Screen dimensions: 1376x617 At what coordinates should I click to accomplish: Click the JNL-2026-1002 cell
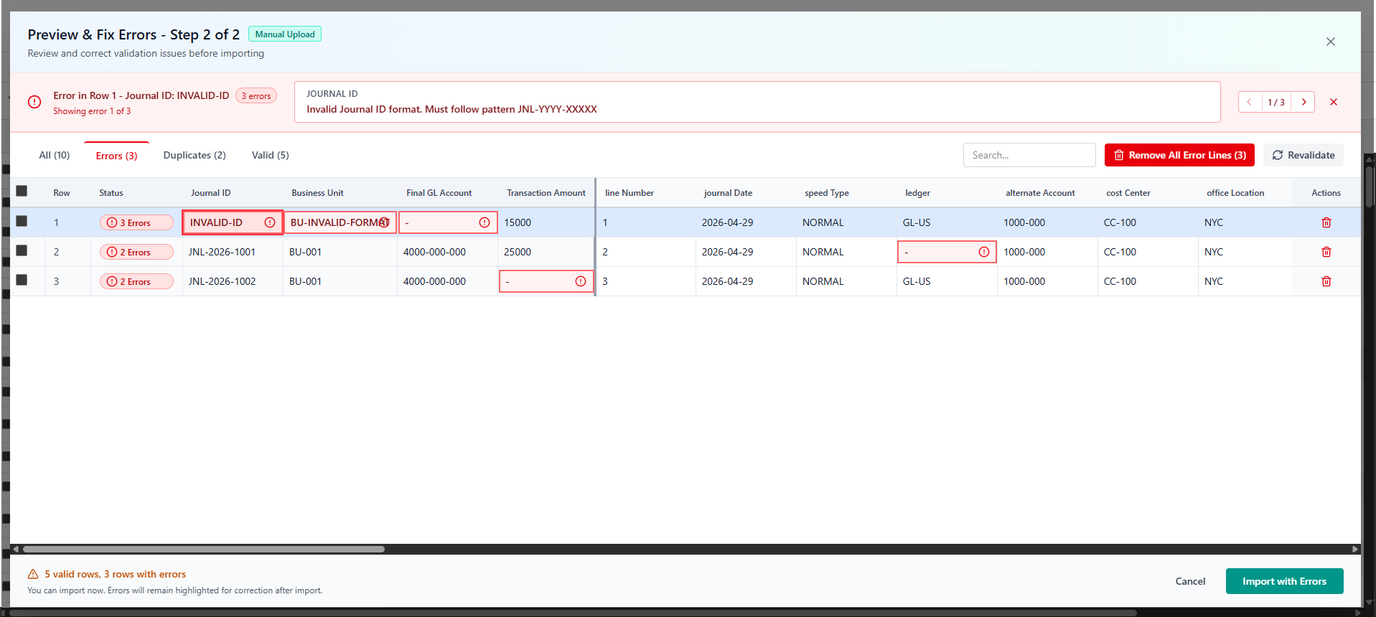pyautogui.click(x=233, y=281)
